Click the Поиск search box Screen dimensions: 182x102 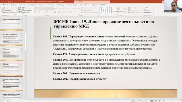click(92, 2)
